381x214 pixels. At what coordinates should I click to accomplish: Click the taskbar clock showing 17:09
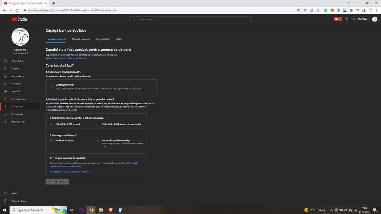(x=364, y=210)
